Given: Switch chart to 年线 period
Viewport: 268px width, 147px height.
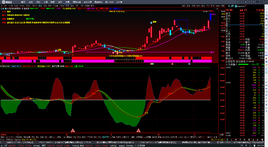Looking at the screenshot, I should click(x=72, y=6).
